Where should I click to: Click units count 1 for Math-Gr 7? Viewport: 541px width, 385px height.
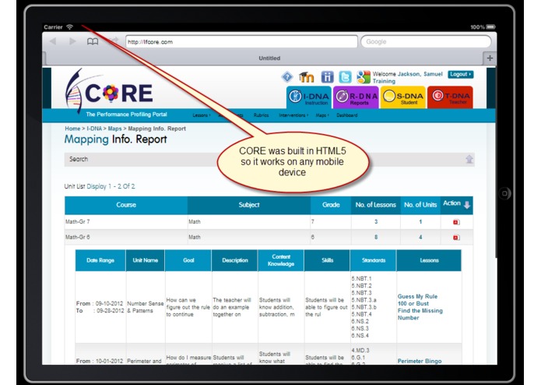(x=420, y=221)
